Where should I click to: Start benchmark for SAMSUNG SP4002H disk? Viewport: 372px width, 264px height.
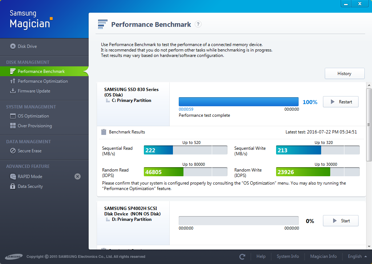coord(341,221)
